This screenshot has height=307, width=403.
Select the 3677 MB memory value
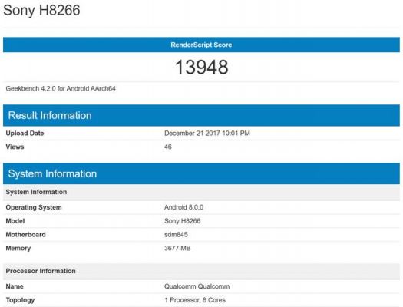tap(177, 248)
